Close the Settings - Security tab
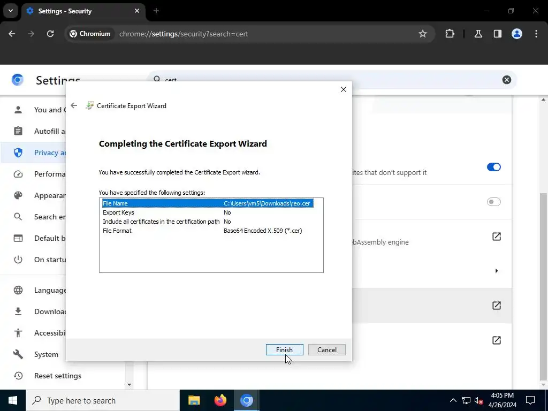Viewport: 548px width, 411px height. [137, 11]
